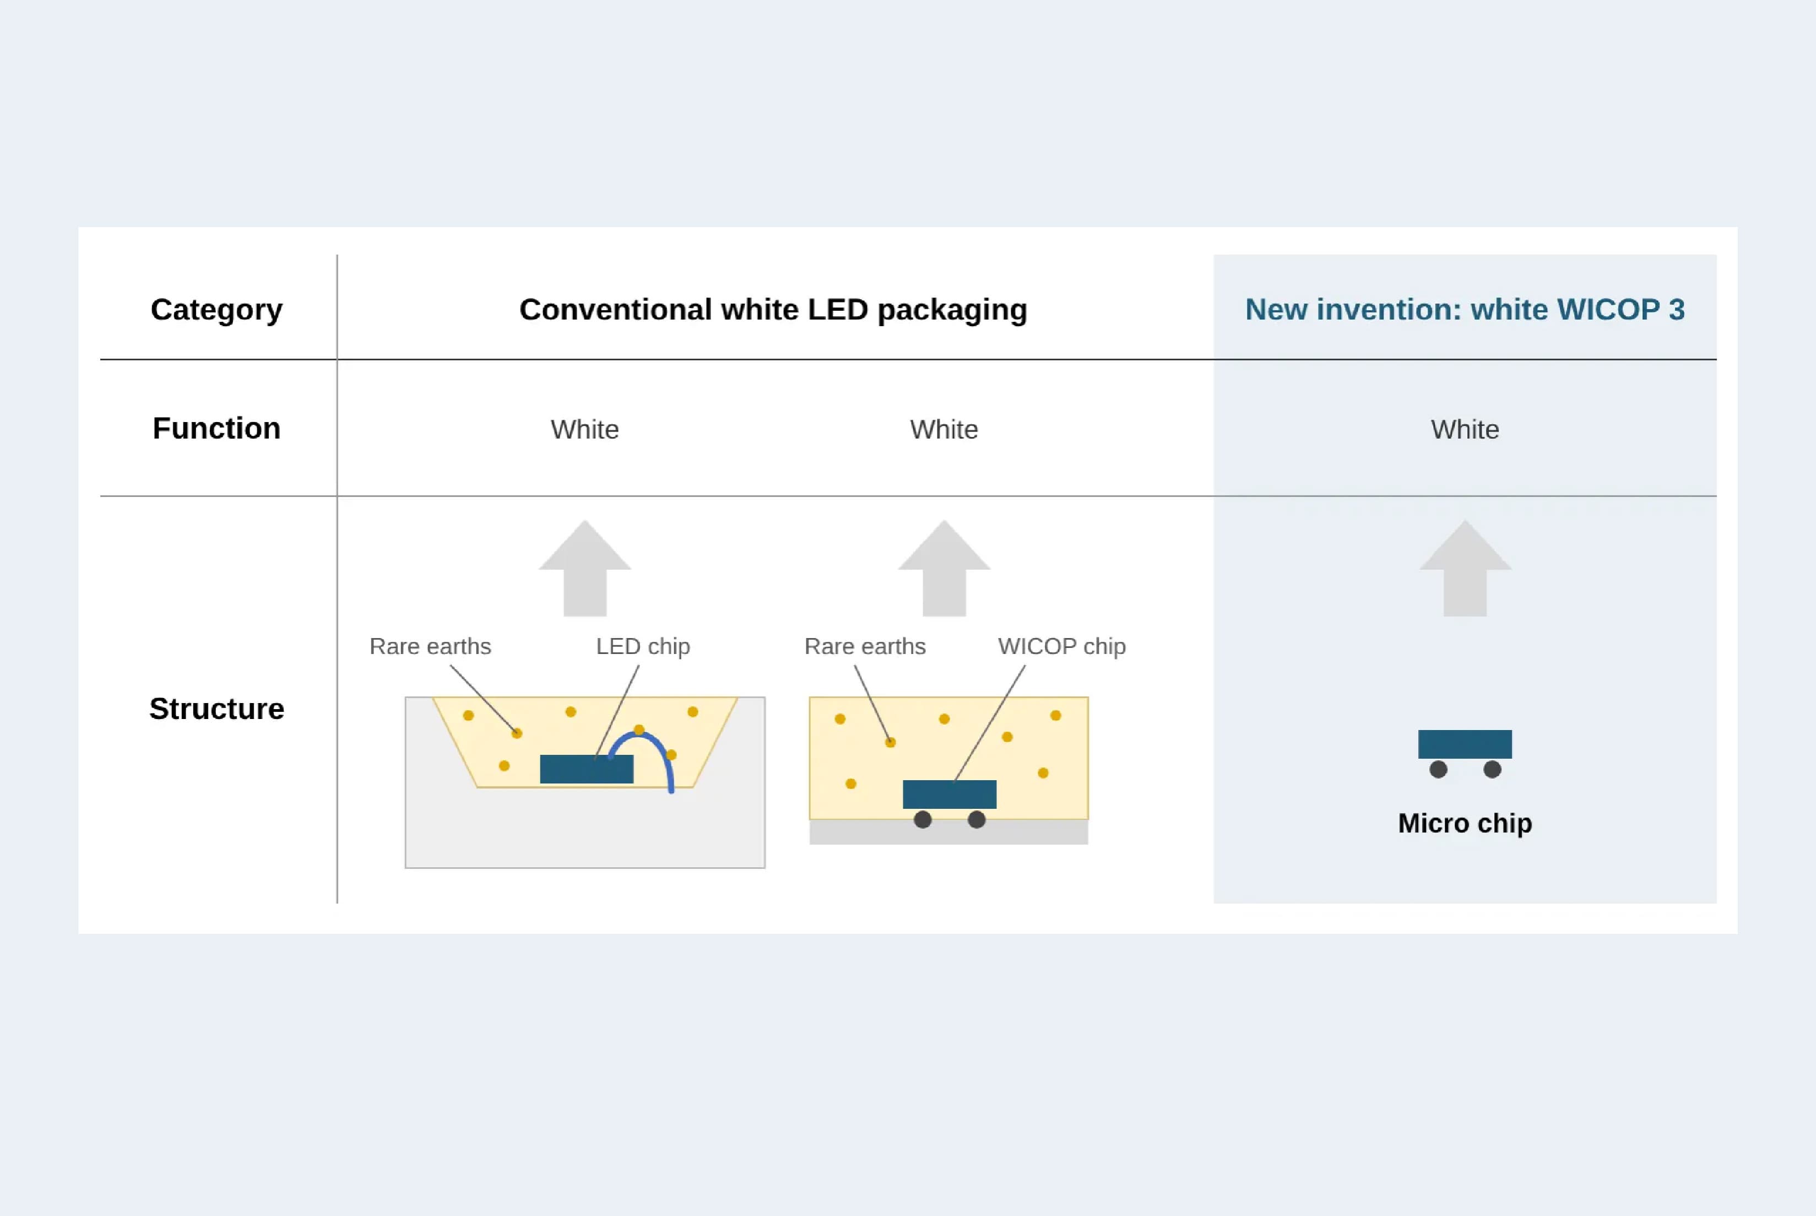
Task: Click the upward arrow above WICOP chip diagram
Action: pyautogui.click(x=944, y=569)
